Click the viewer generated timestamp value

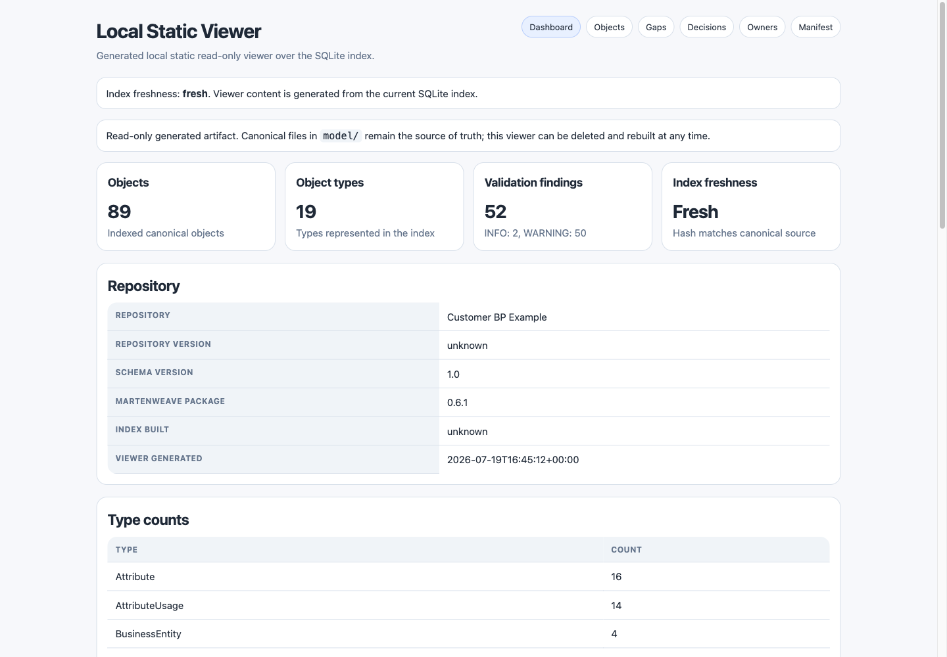(x=513, y=460)
